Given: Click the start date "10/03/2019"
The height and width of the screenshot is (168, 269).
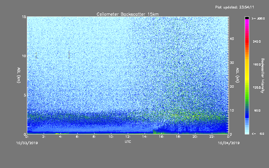Looking at the screenshot, I should pos(27,143).
